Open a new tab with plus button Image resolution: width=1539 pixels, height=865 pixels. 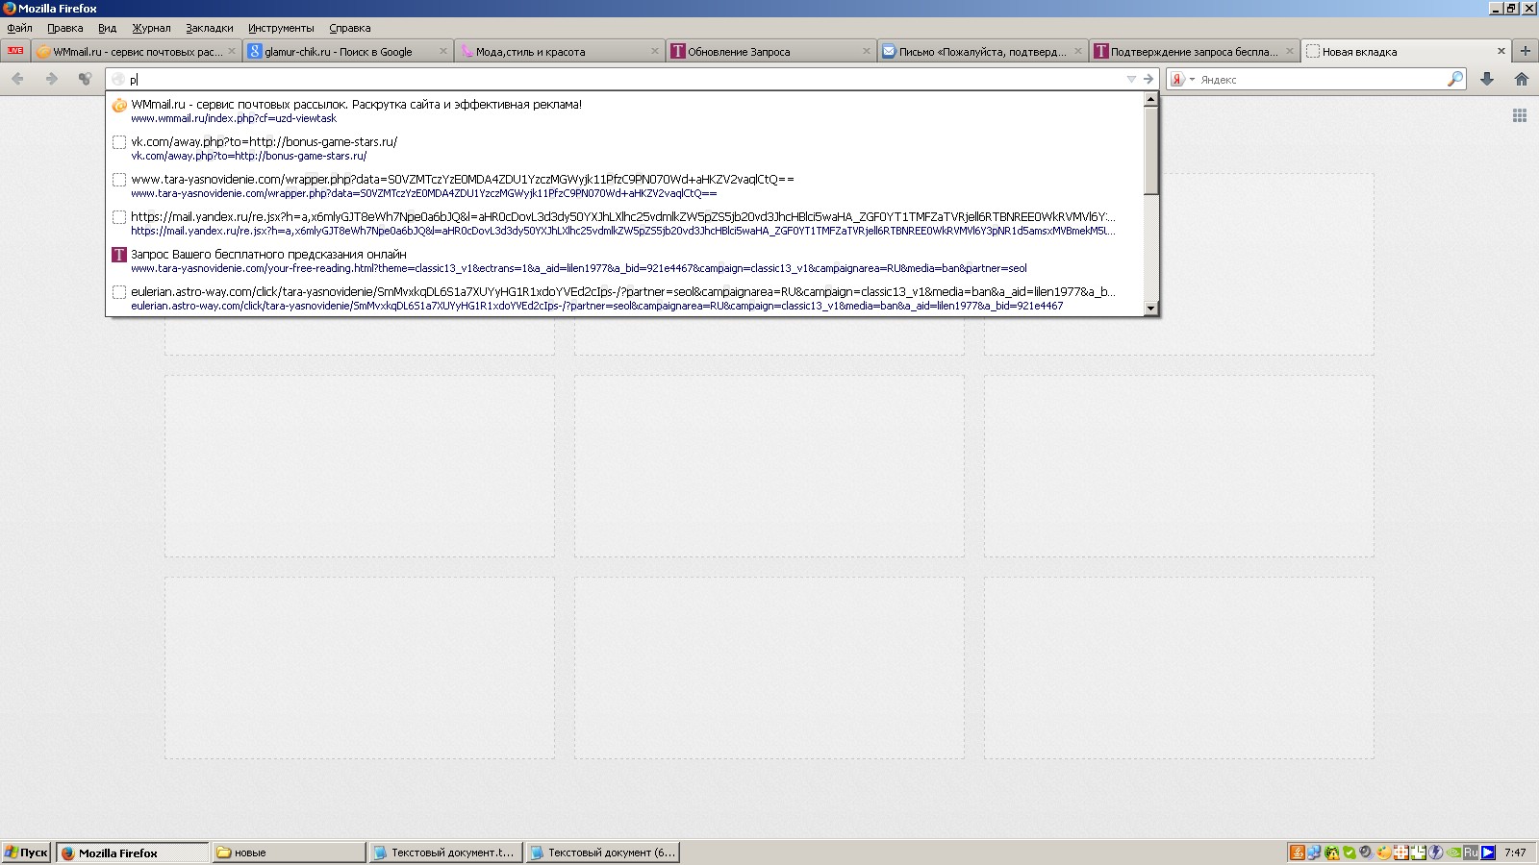point(1525,51)
